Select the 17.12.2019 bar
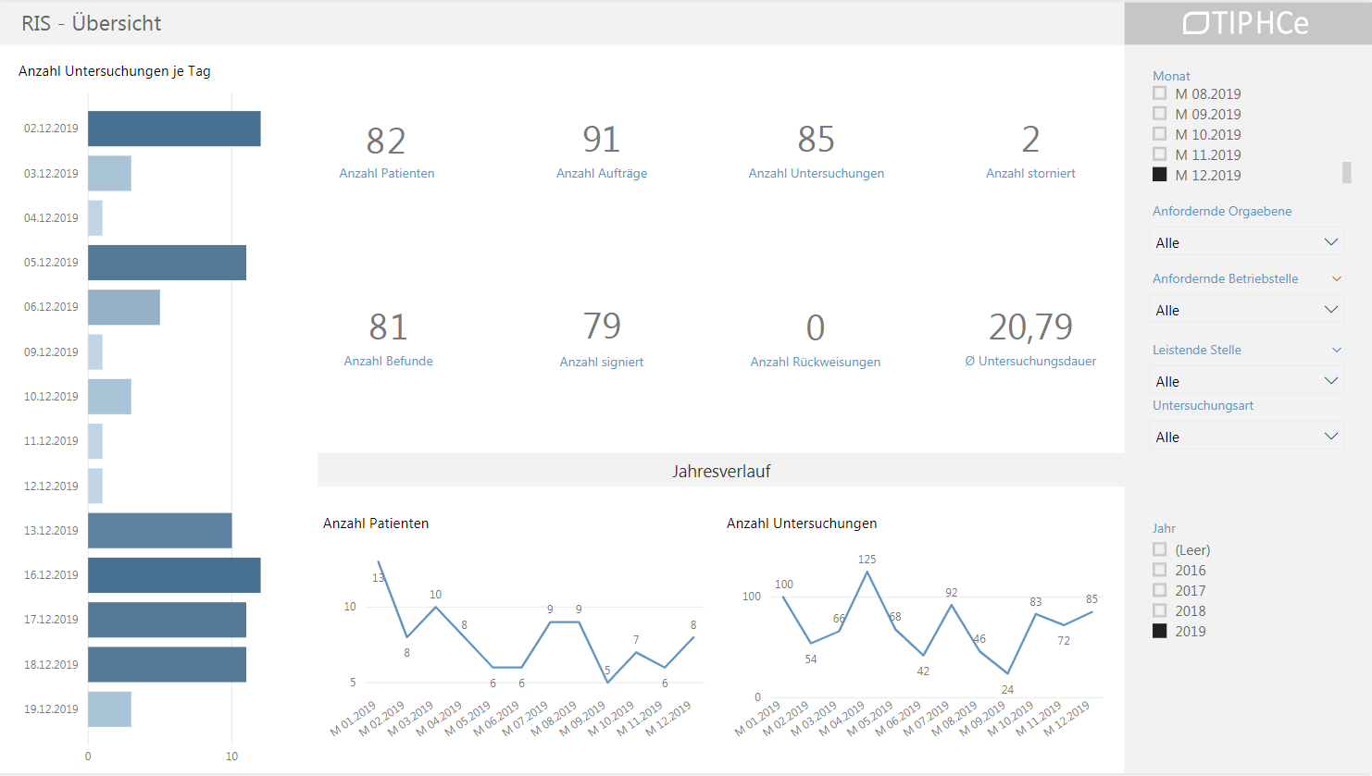Image resolution: width=1372 pixels, height=776 pixels. tap(167, 620)
